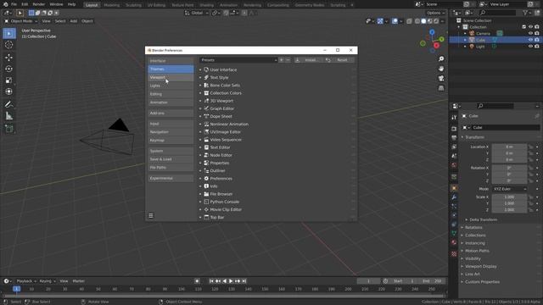
Task: Open the Keying popover in timeline
Action: pyautogui.click(x=48, y=281)
